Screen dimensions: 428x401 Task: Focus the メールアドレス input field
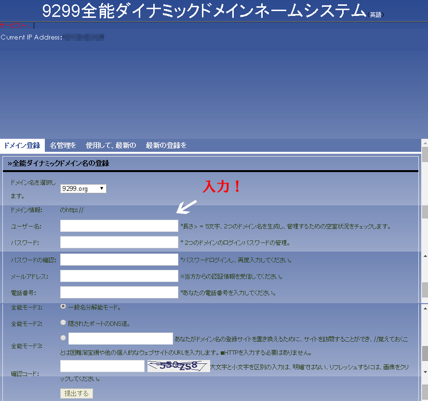click(x=119, y=276)
